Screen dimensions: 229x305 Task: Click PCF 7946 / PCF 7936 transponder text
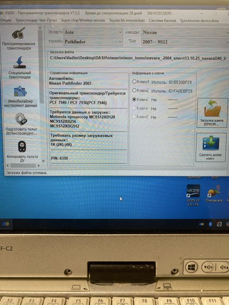(x=78, y=103)
